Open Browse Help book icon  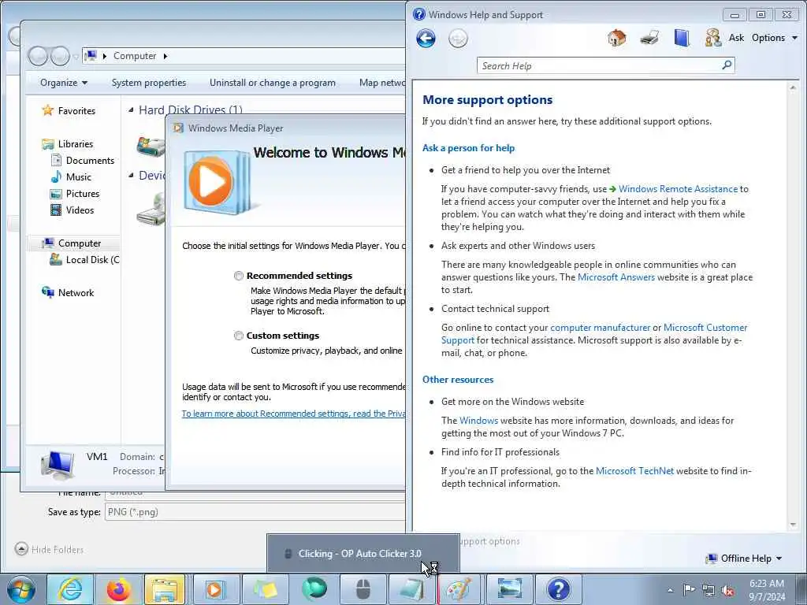click(682, 38)
